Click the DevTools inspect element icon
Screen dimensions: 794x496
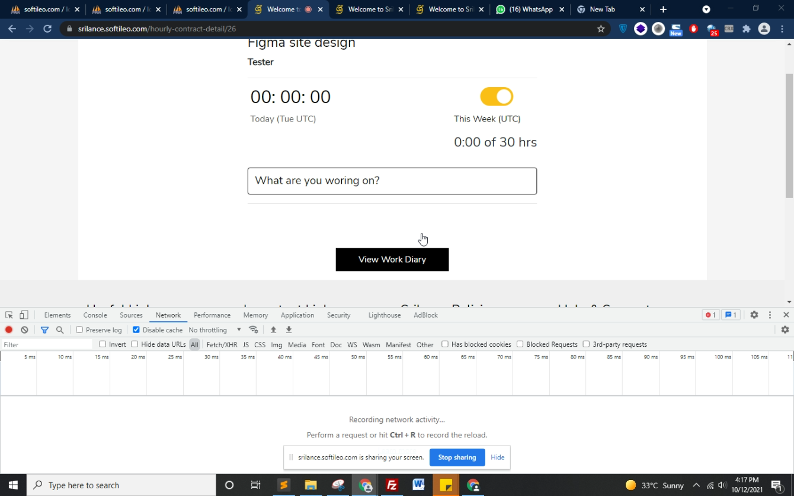pyautogui.click(x=9, y=315)
